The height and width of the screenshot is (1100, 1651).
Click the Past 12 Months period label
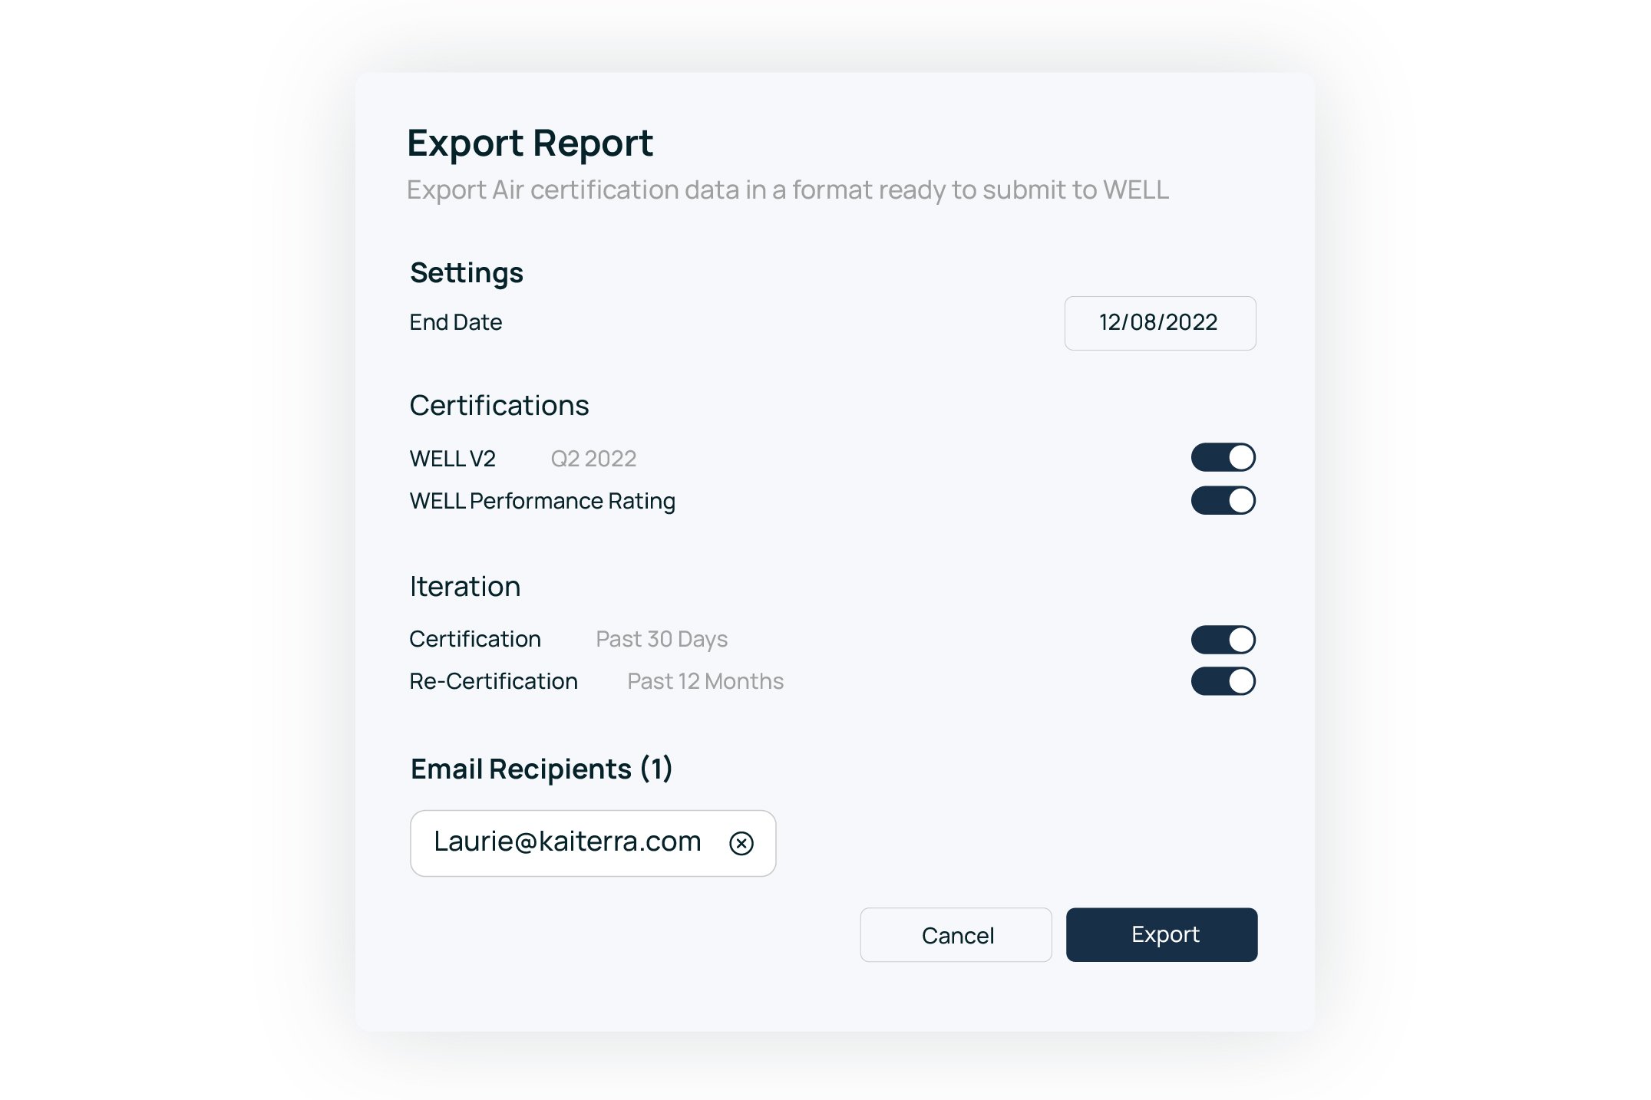(x=705, y=681)
